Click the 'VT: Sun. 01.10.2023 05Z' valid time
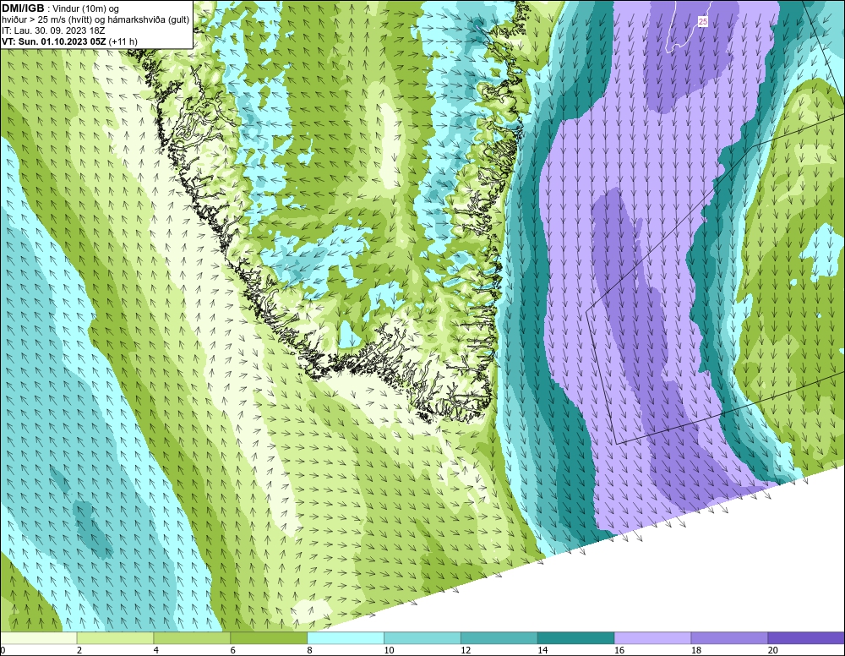Screen dimensions: 845x656 click(x=54, y=41)
